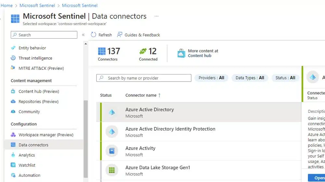
Task: Sort by Connector name column arrow
Action: coord(159,95)
